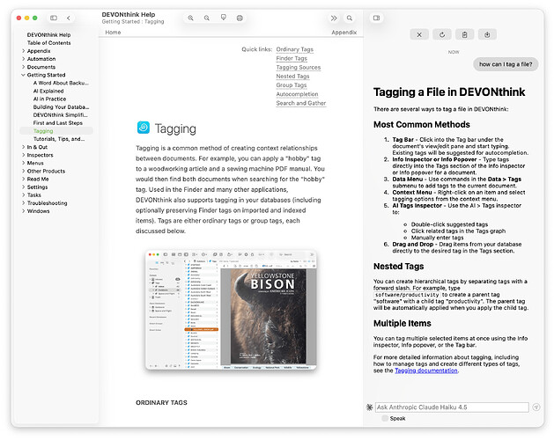Open the Nested Tags quick link
The image size is (554, 440).
point(292,77)
